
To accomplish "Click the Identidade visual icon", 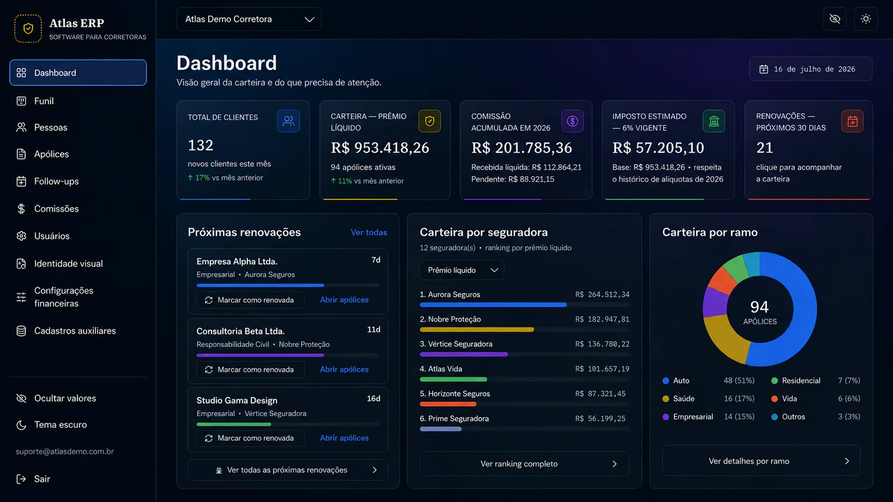I will (x=21, y=263).
